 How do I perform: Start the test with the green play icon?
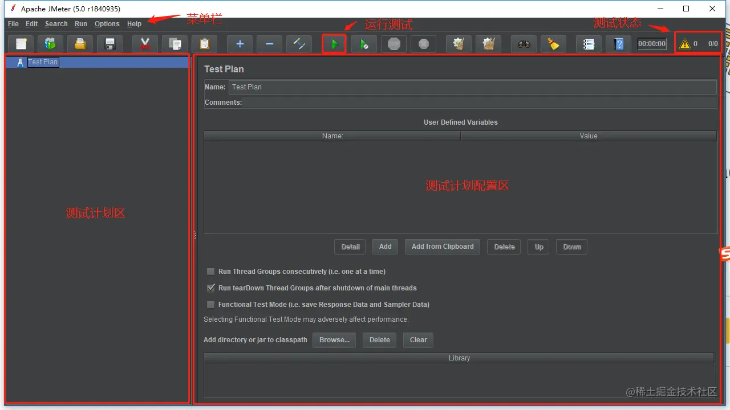334,44
